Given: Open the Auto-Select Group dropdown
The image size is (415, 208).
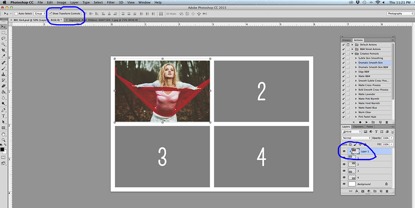Looking at the screenshot, I should [40, 14].
